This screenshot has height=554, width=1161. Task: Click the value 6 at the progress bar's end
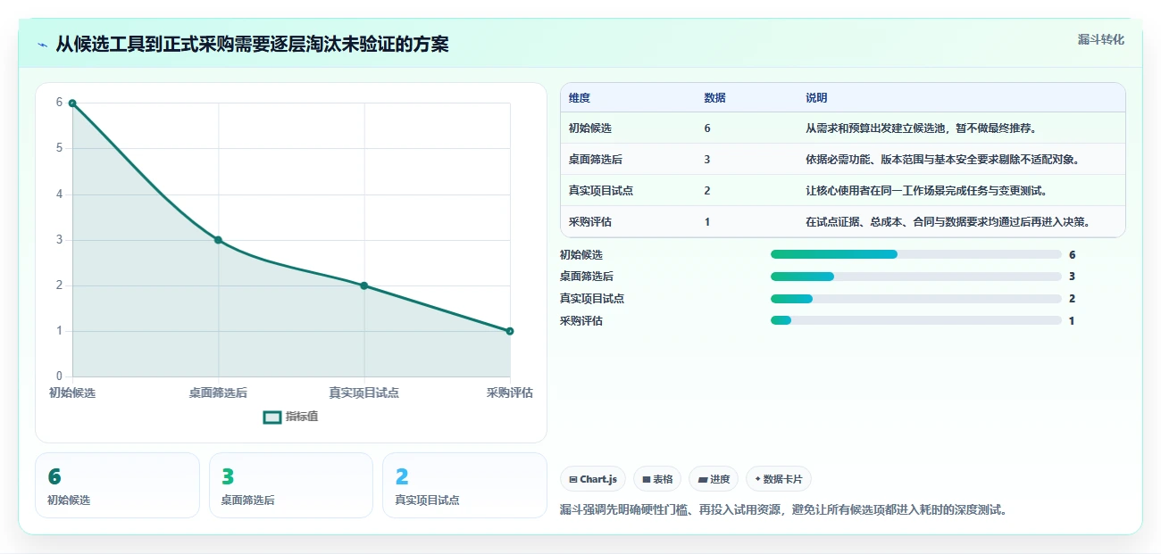1072,255
